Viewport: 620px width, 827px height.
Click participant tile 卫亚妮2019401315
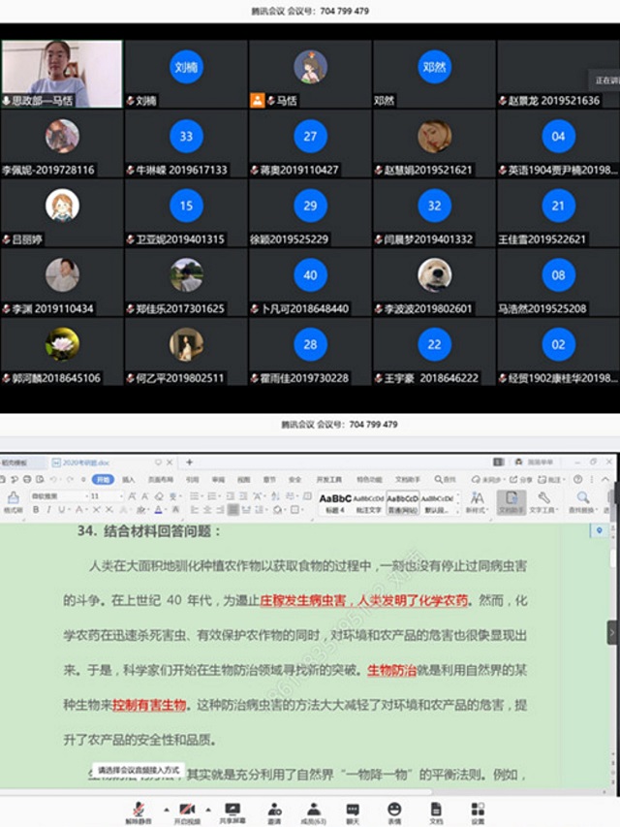[x=186, y=212]
